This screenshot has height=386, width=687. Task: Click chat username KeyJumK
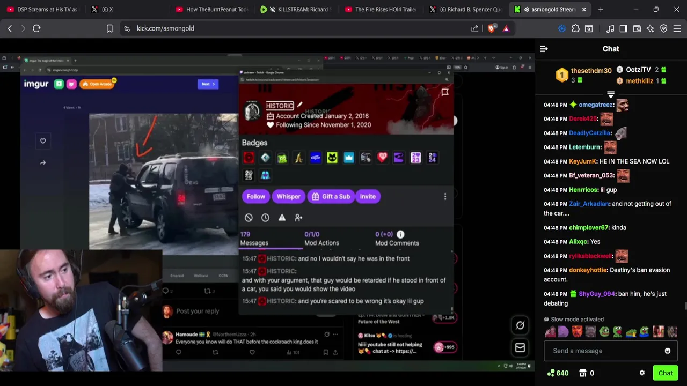(x=582, y=161)
